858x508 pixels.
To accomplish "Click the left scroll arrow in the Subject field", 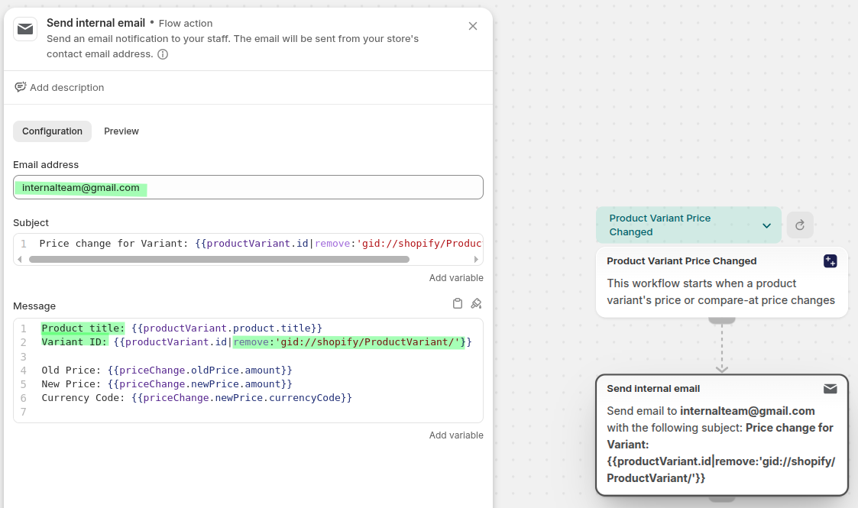I will [20, 259].
